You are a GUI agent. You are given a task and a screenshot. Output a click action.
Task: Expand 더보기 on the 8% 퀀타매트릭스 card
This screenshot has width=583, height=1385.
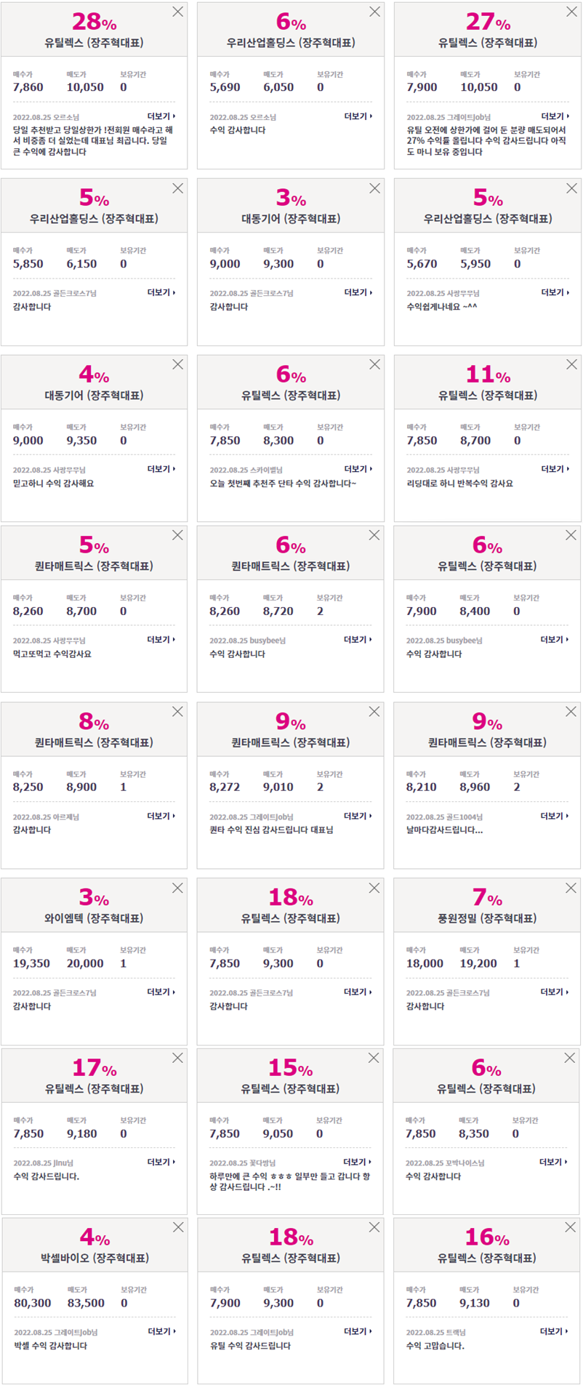(161, 816)
